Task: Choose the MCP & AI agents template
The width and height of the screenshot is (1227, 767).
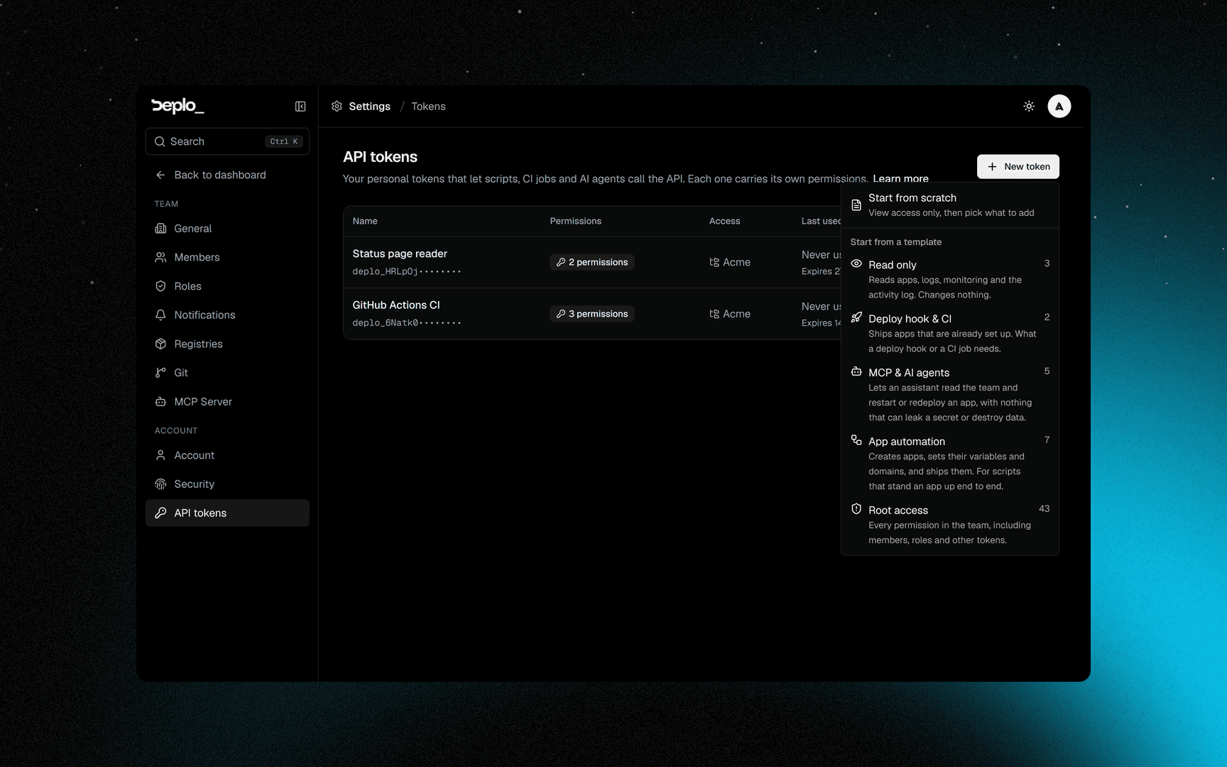Action: [950, 394]
